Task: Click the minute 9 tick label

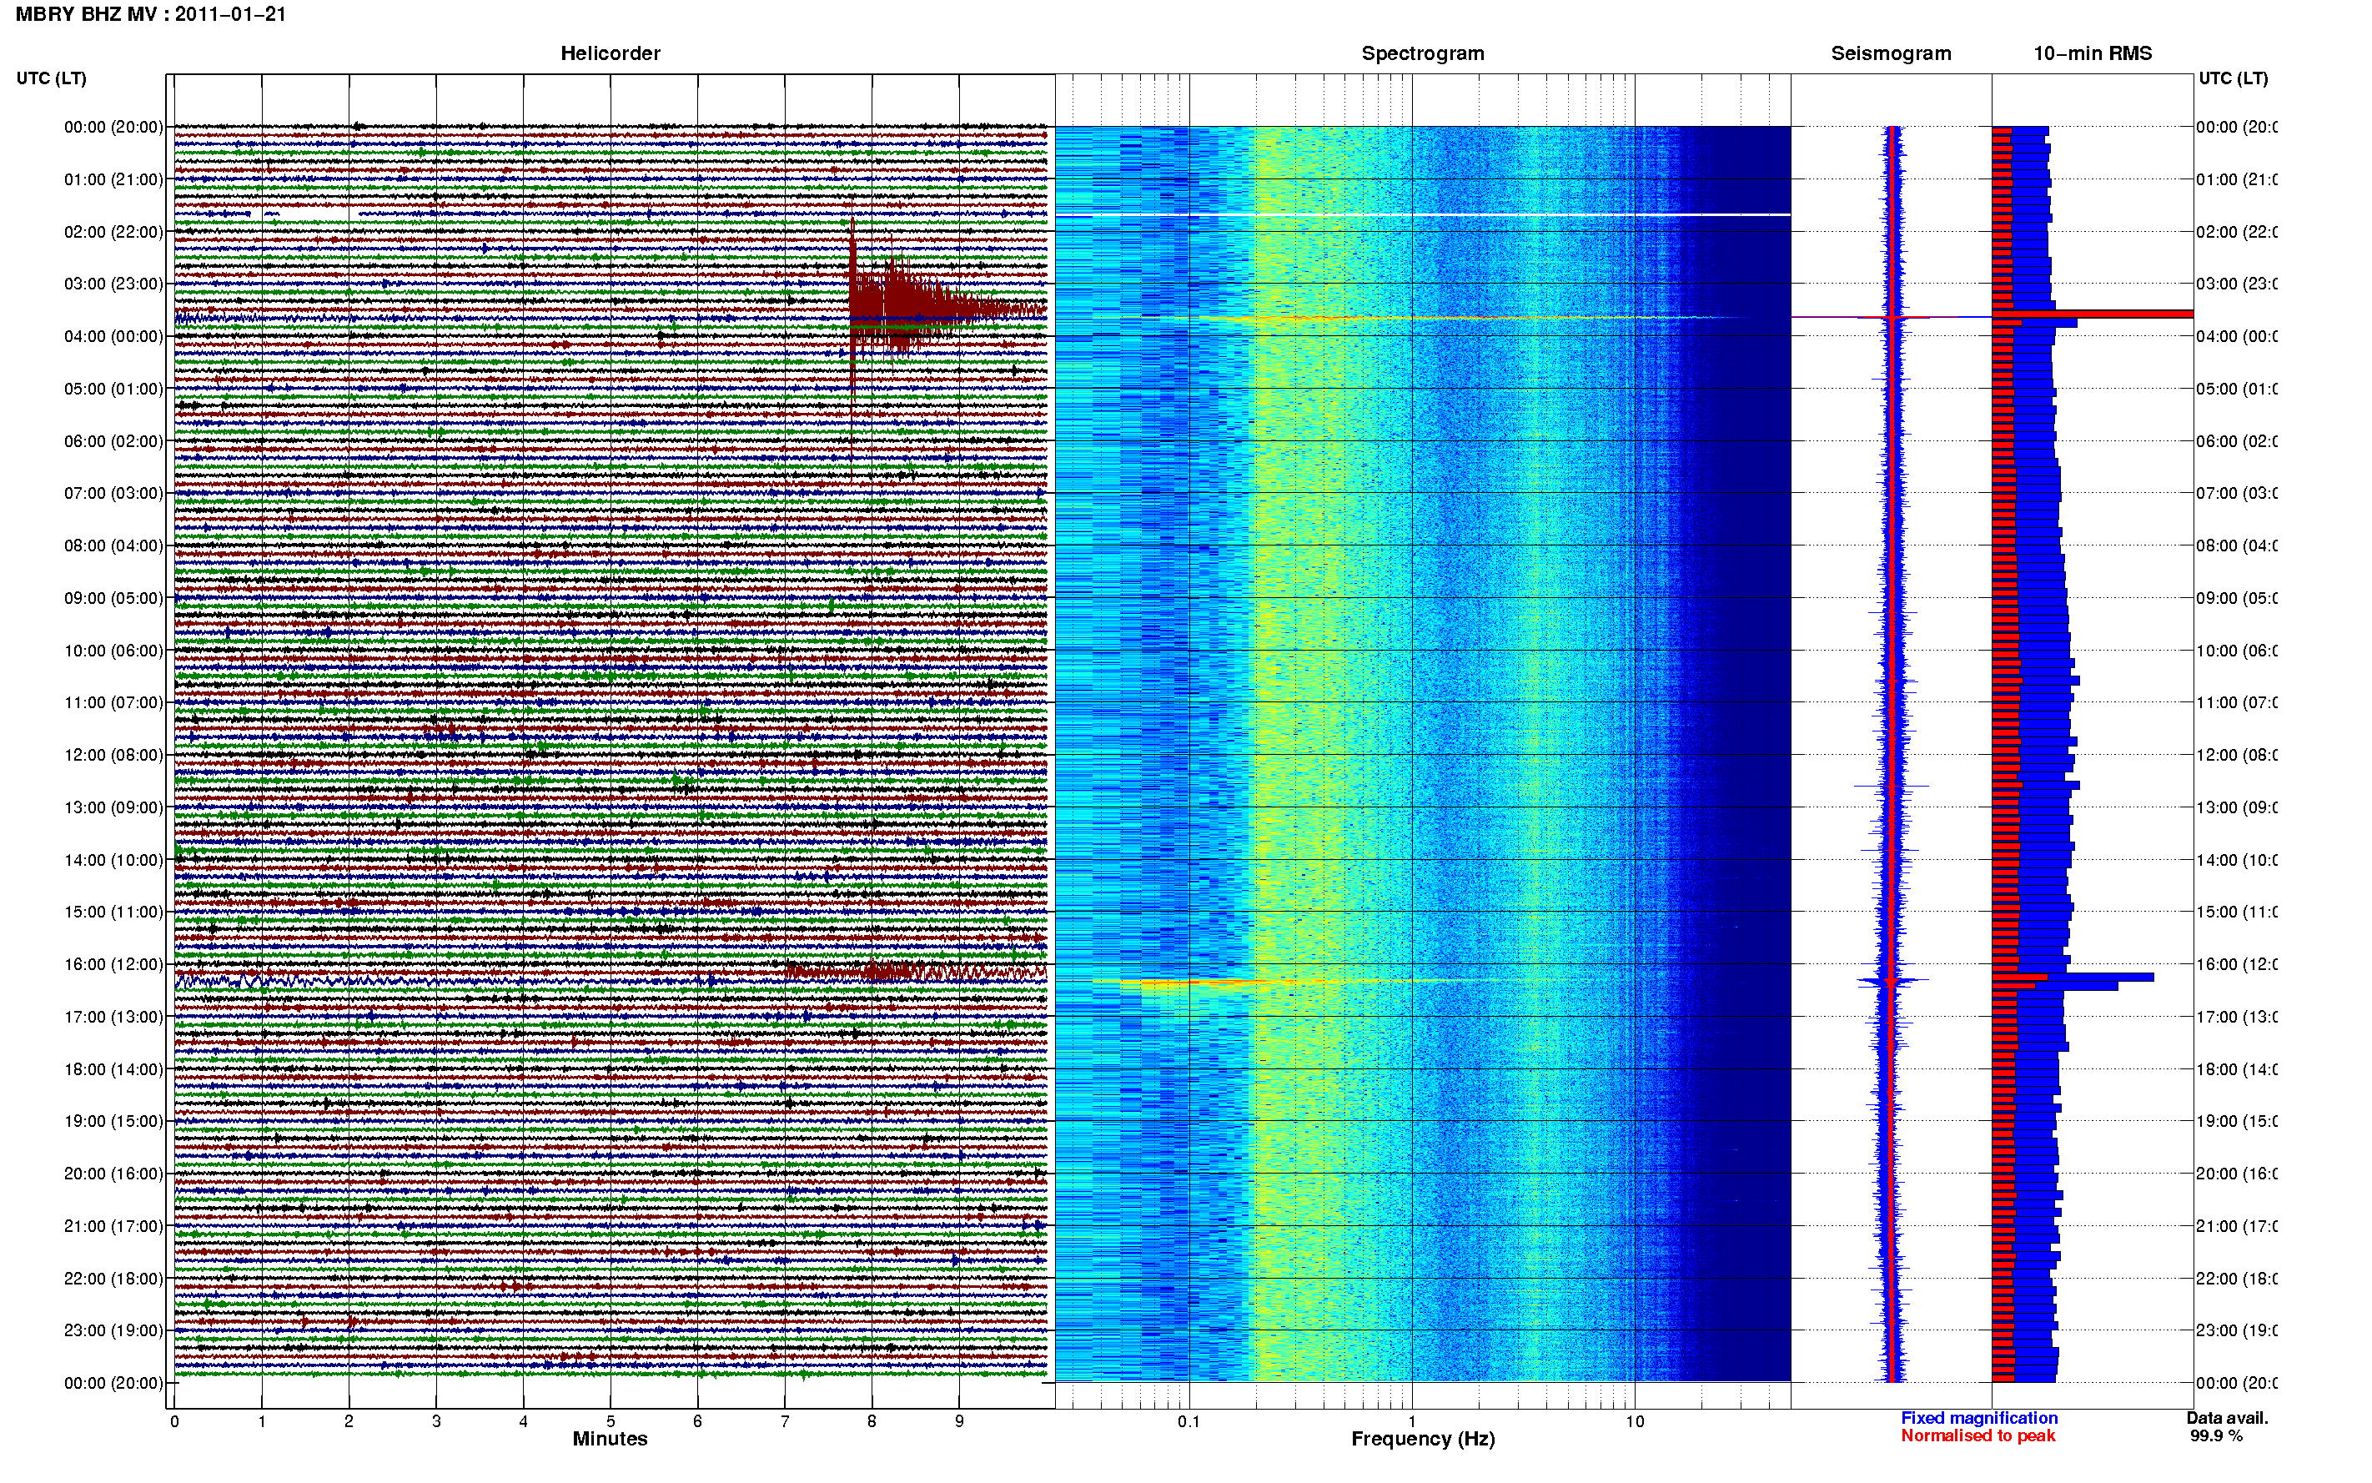Action: tap(959, 1421)
